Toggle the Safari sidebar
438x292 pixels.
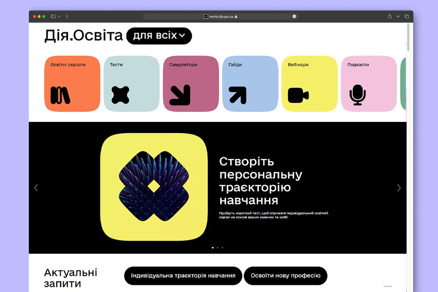coord(53,16)
